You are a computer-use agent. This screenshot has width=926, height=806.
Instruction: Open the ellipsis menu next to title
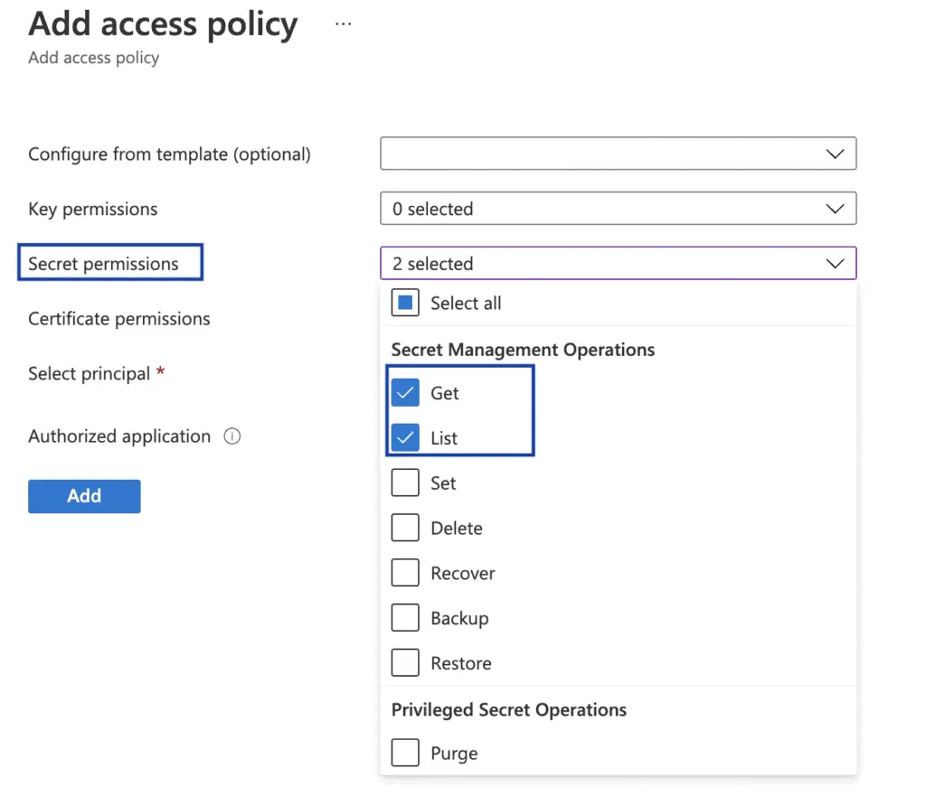pos(343,24)
